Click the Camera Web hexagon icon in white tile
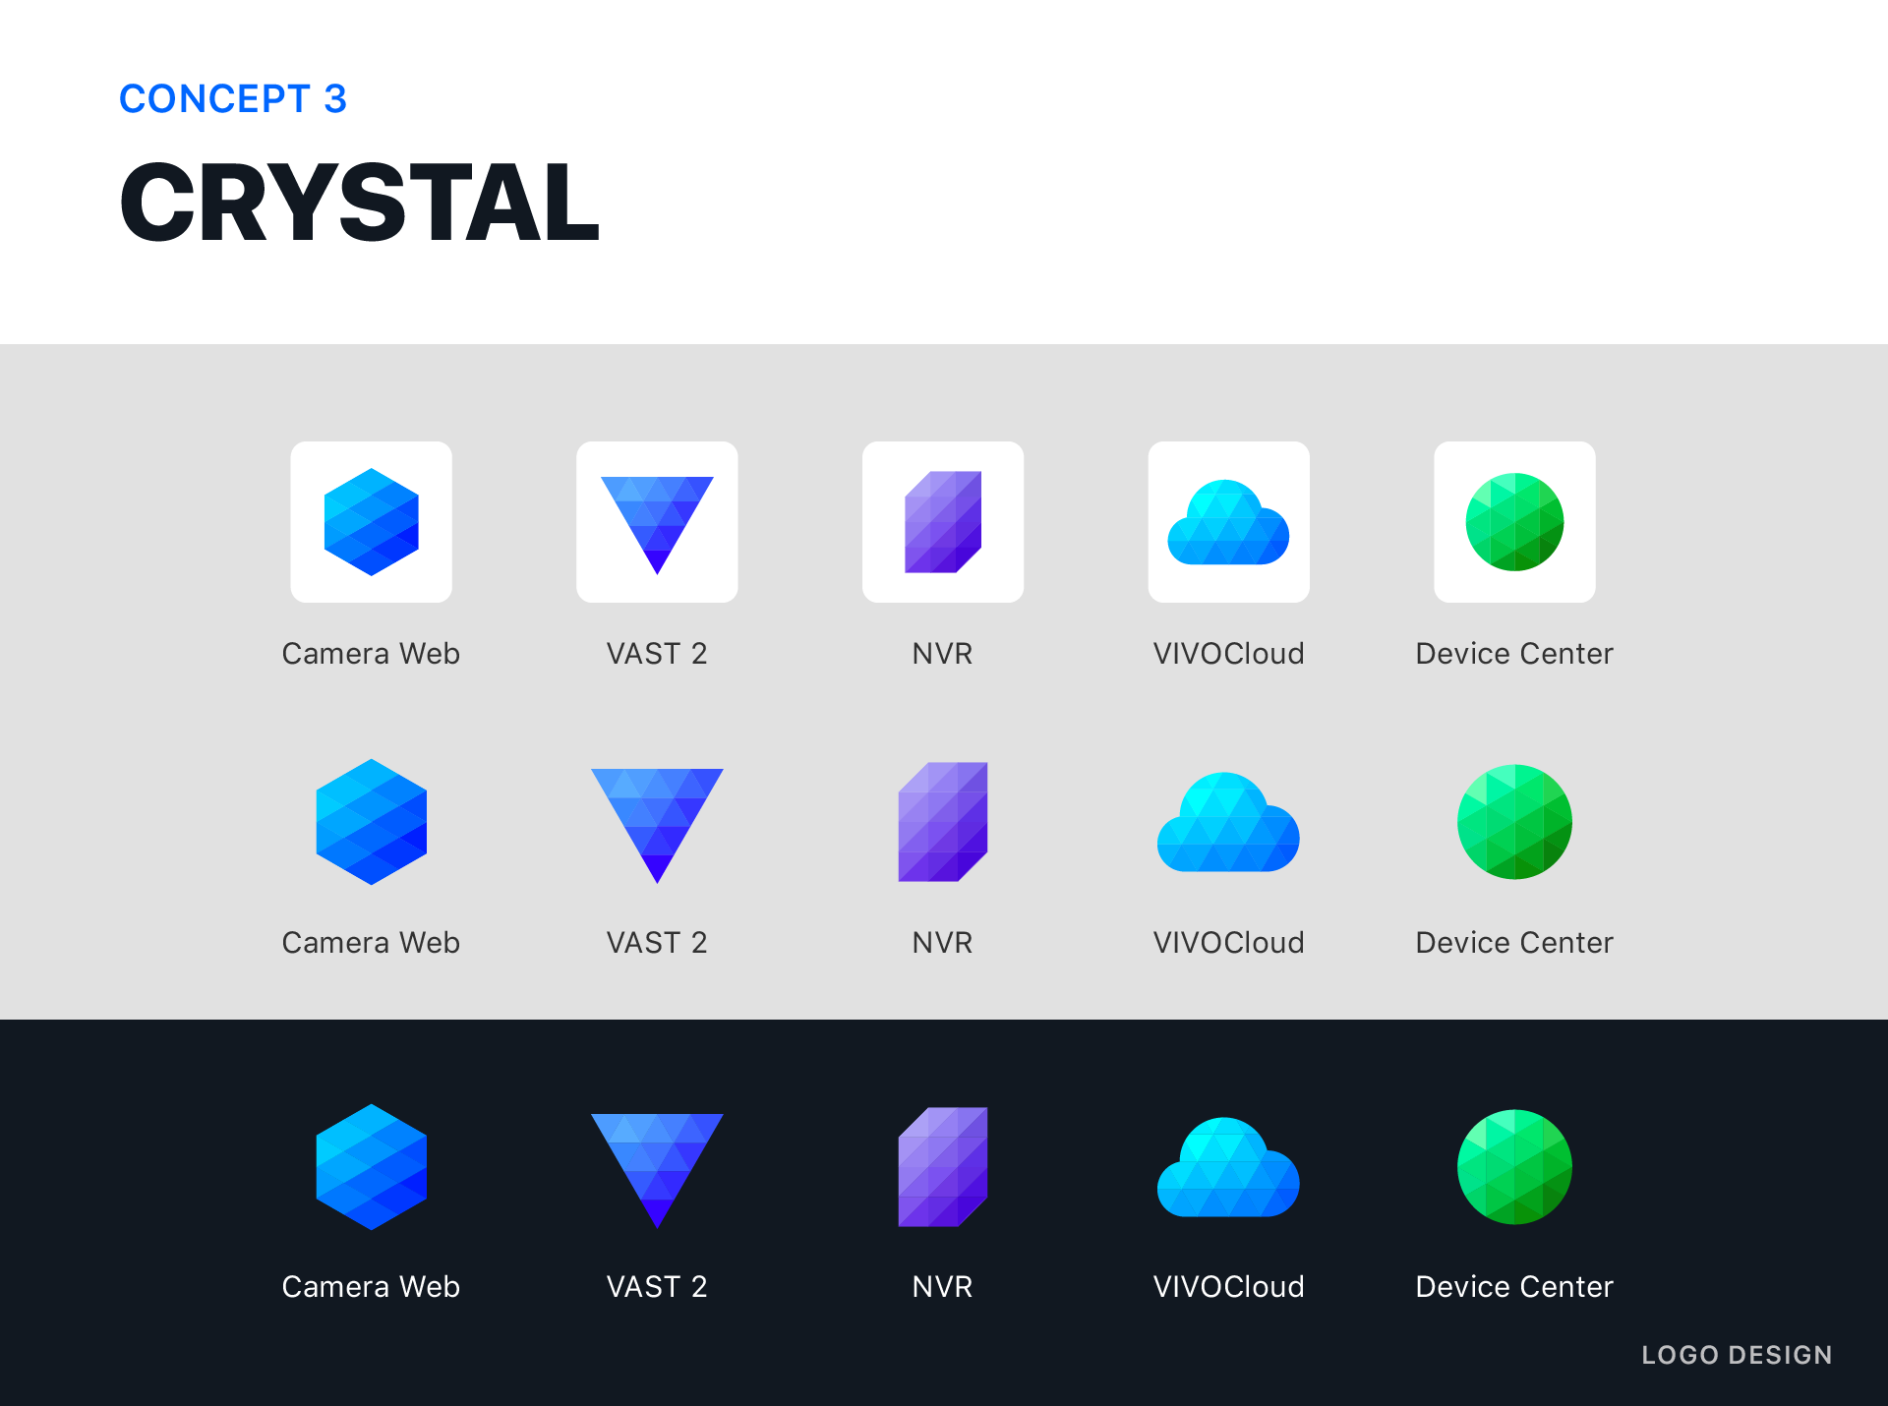This screenshot has width=1888, height=1406. (371, 522)
